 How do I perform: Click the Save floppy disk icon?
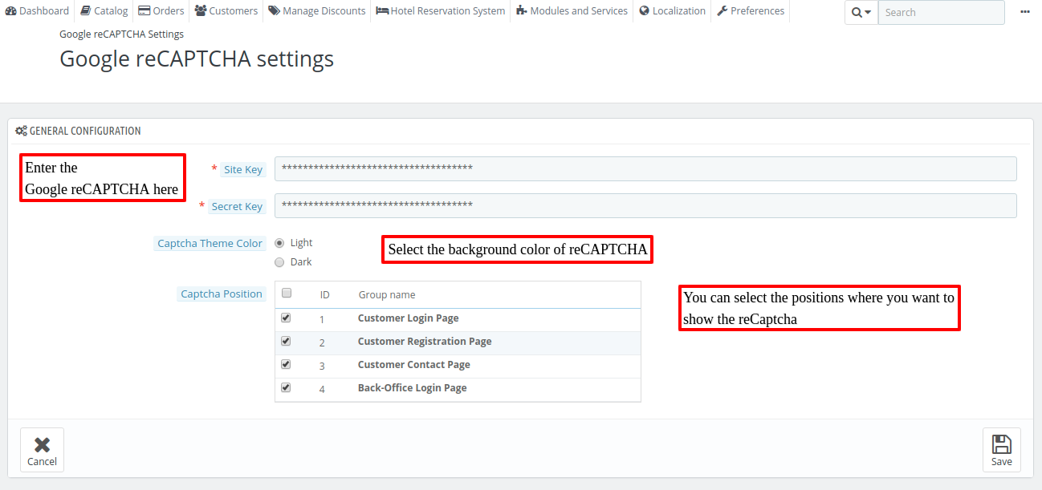(x=1002, y=444)
